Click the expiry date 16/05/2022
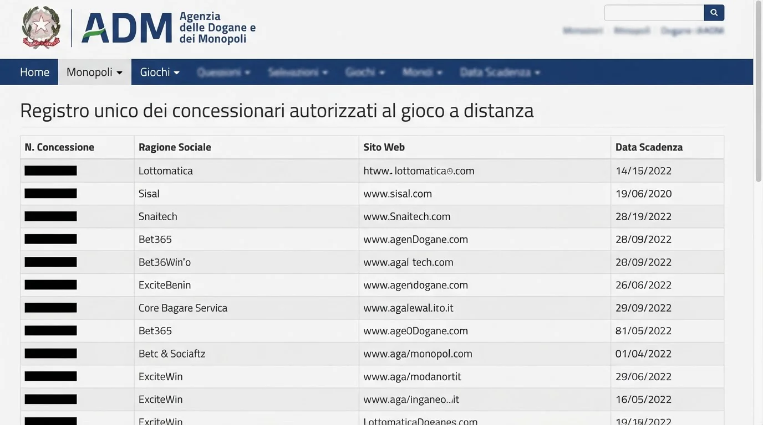This screenshot has height=425, width=763. coord(643,400)
